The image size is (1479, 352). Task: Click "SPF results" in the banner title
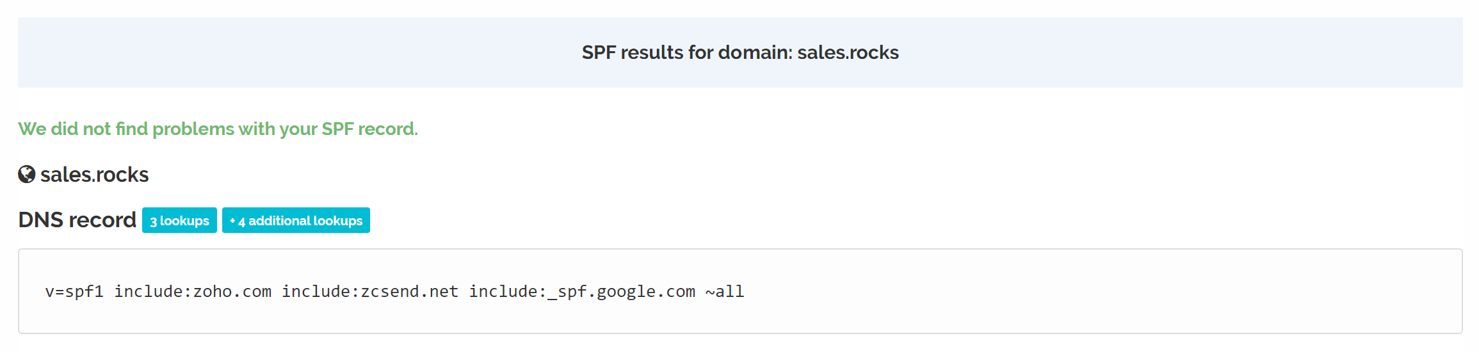(x=633, y=52)
